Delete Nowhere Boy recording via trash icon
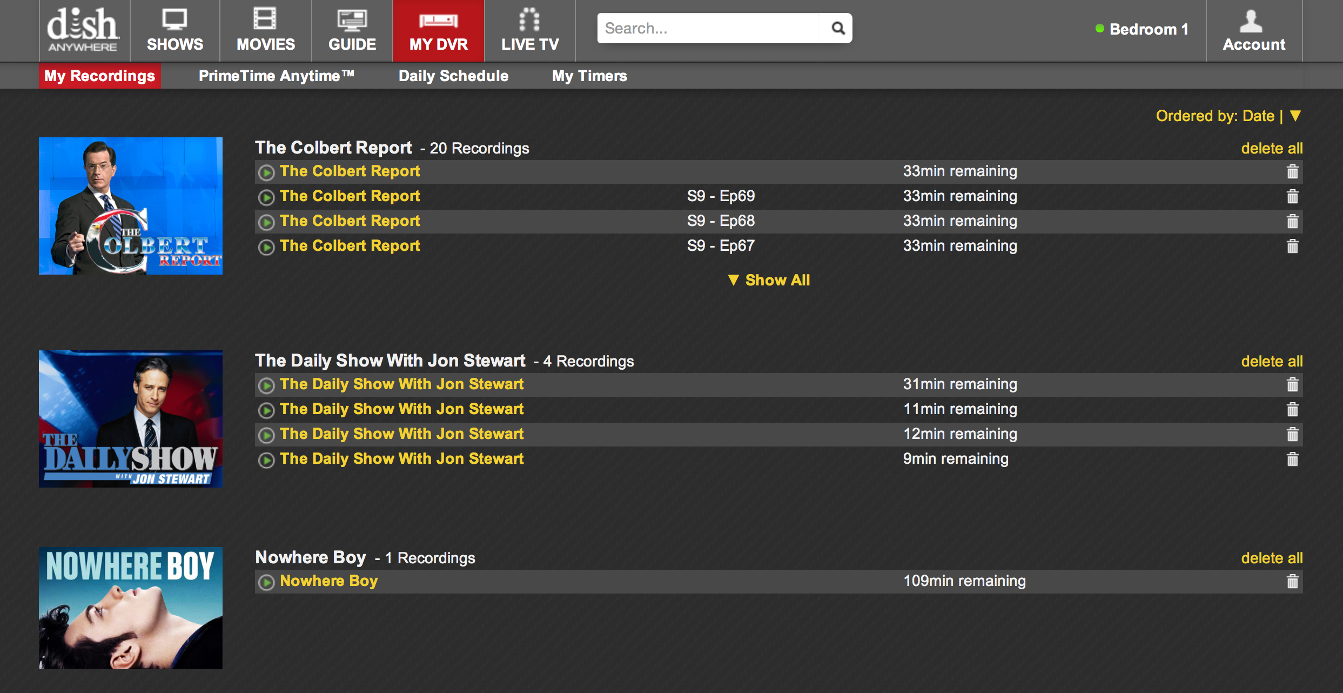This screenshot has height=693, width=1343. tap(1292, 581)
